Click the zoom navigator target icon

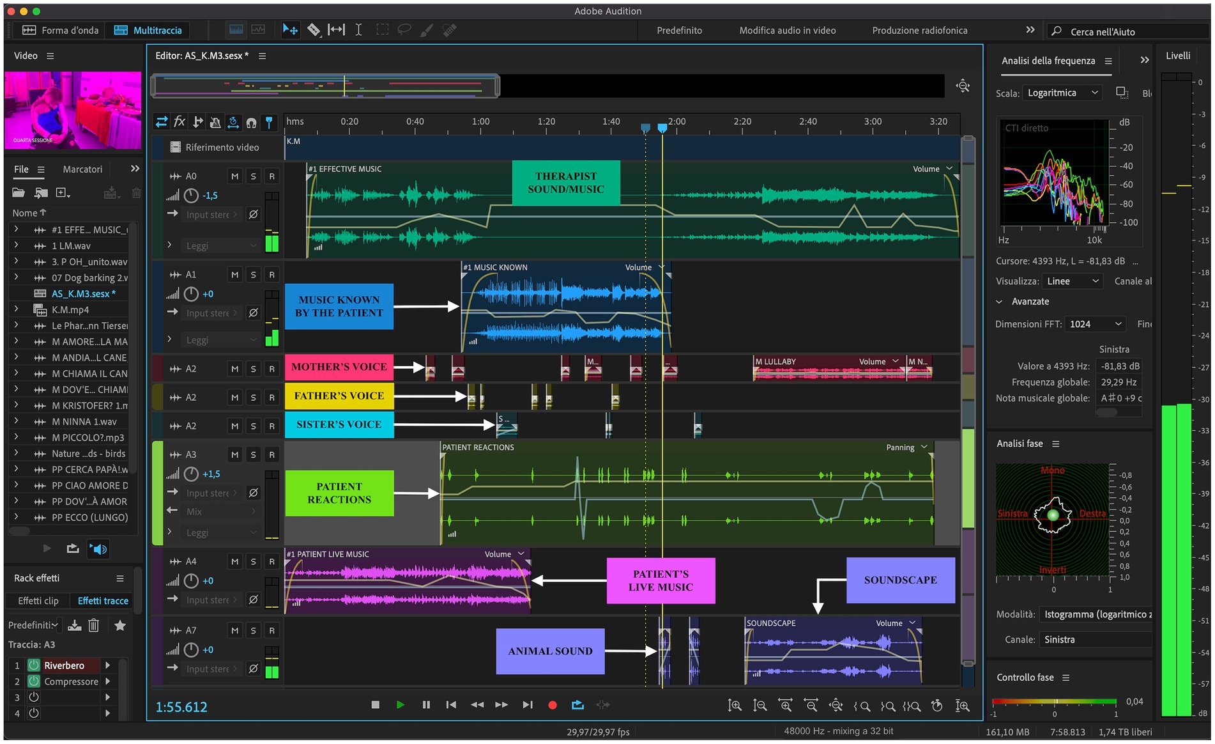[963, 86]
